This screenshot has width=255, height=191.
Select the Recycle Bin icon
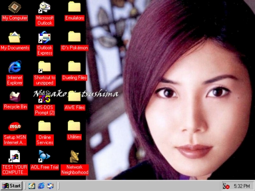[x=15, y=96]
